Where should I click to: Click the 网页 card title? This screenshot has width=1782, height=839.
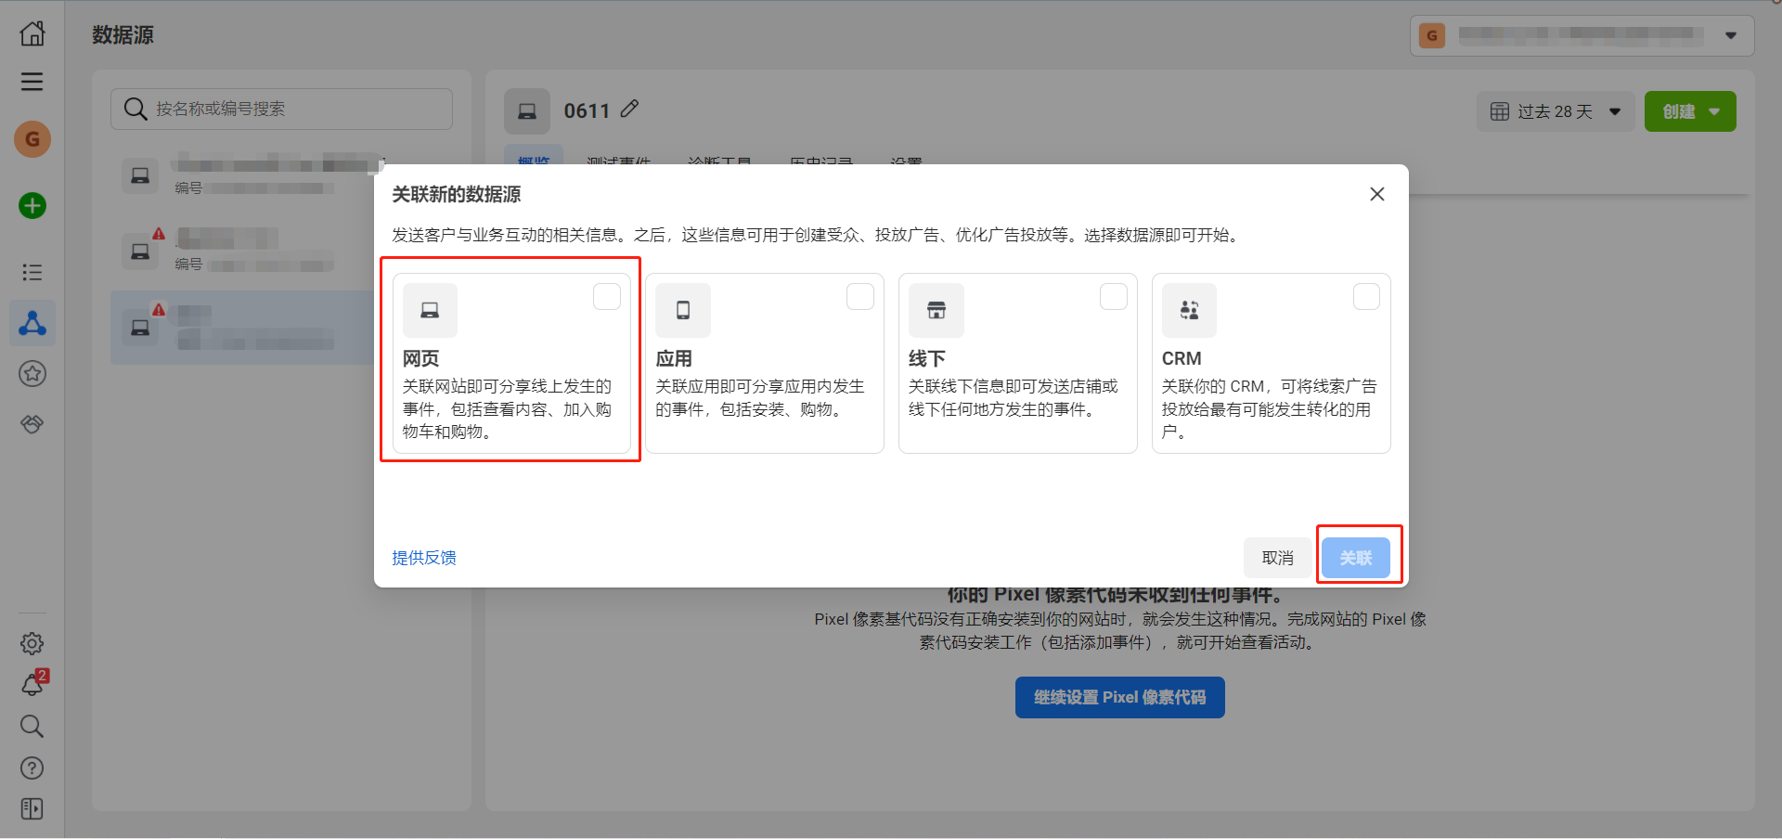pyautogui.click(x=421, y=358)
